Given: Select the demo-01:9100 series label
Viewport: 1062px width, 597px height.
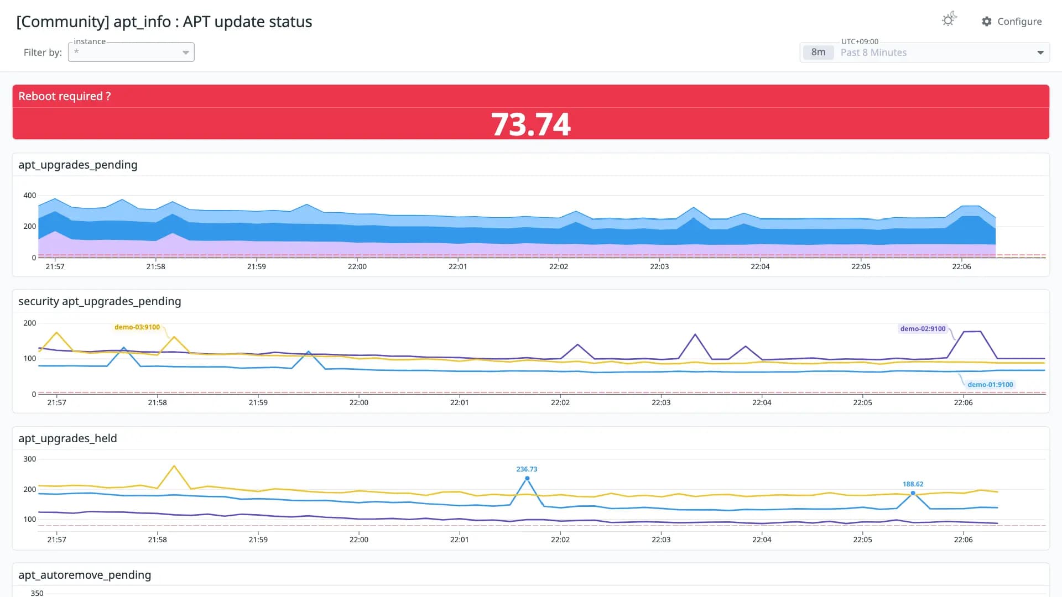Looking at the screenshot, I should click(x=990, y=385).
